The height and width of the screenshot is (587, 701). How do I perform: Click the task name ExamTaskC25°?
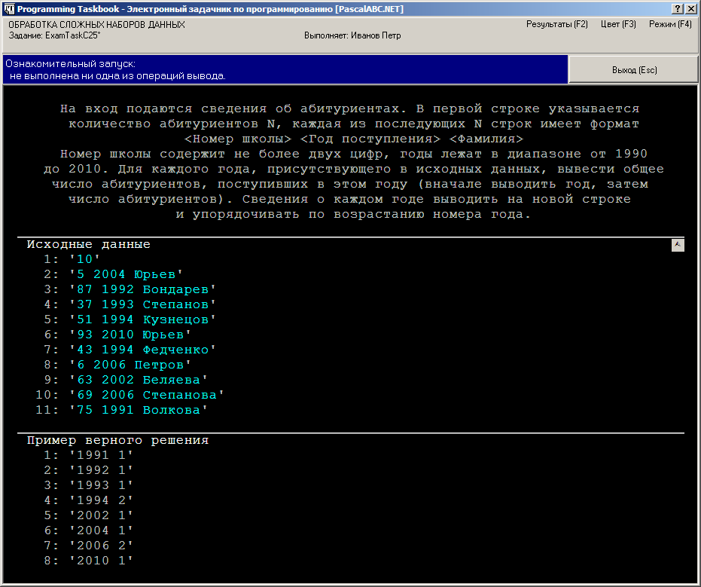[x=72, y=35]
